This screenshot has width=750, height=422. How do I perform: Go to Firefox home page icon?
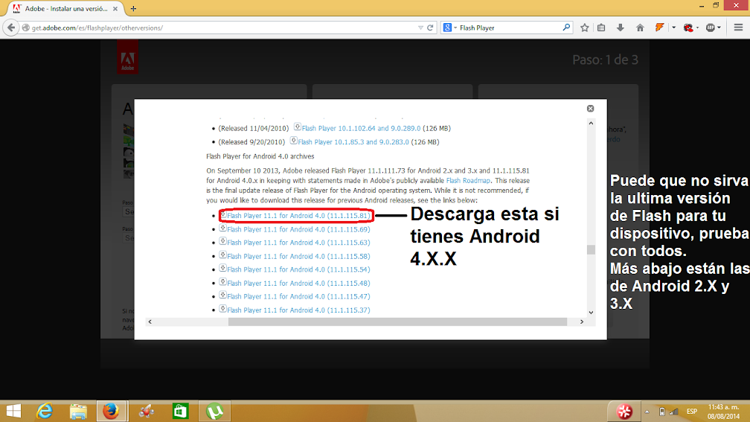[x=640, y=28]
